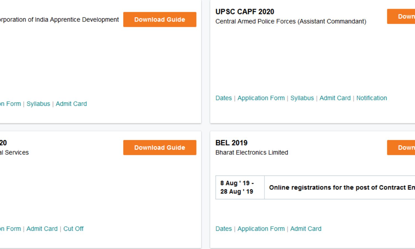This screenshot has width=415, height=249.
Task: Open Notification link under UPSC CAPF 2020
Action: [x=372, y=98]
